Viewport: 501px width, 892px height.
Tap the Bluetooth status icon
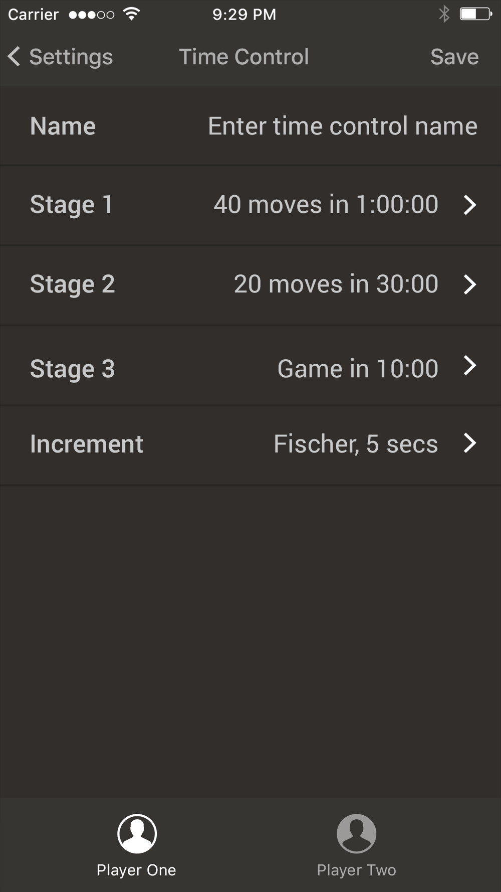pos(444,14)
